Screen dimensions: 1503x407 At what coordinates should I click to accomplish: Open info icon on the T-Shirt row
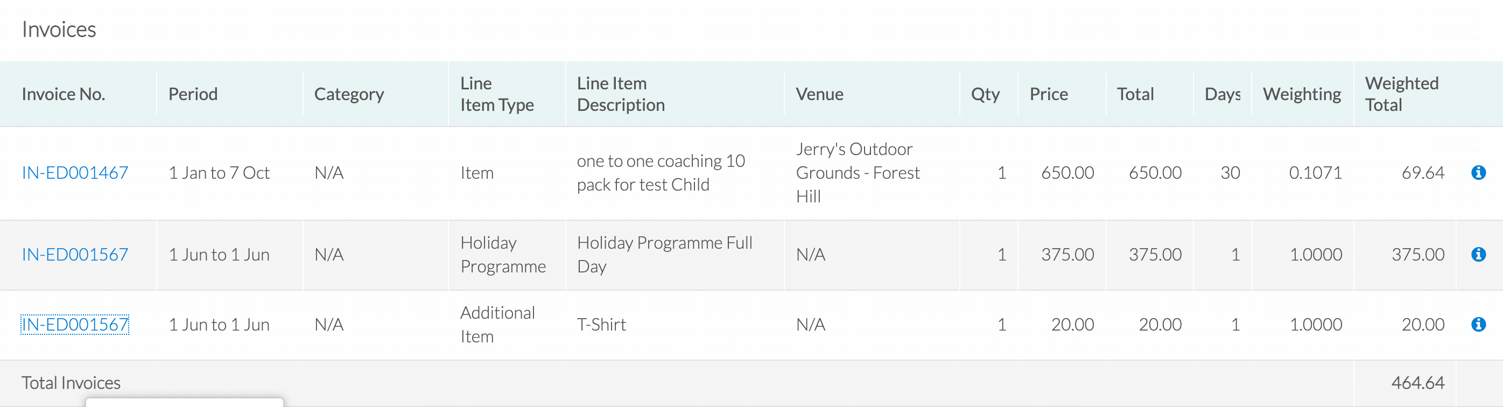coord(1478,324)
